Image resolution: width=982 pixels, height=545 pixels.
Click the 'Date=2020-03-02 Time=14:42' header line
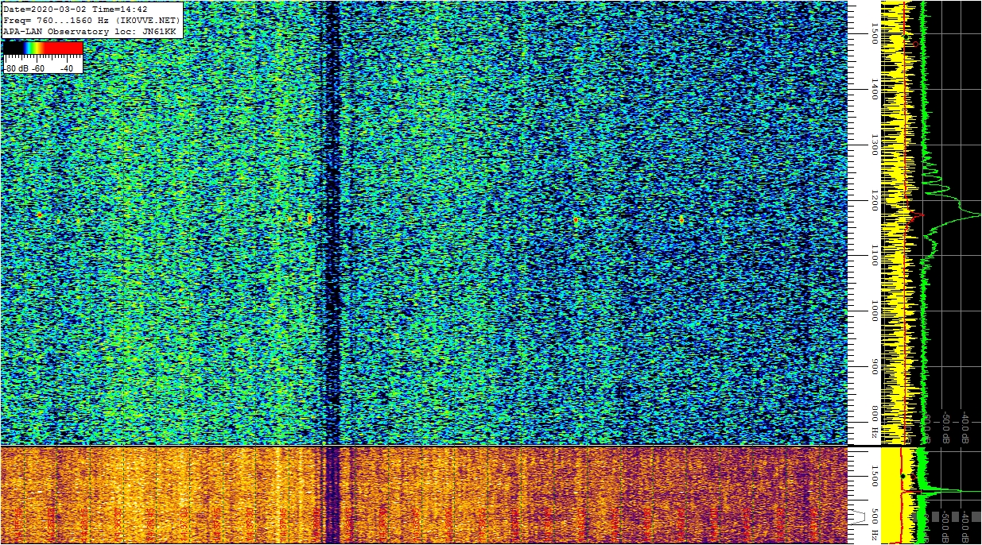point(76,10)
